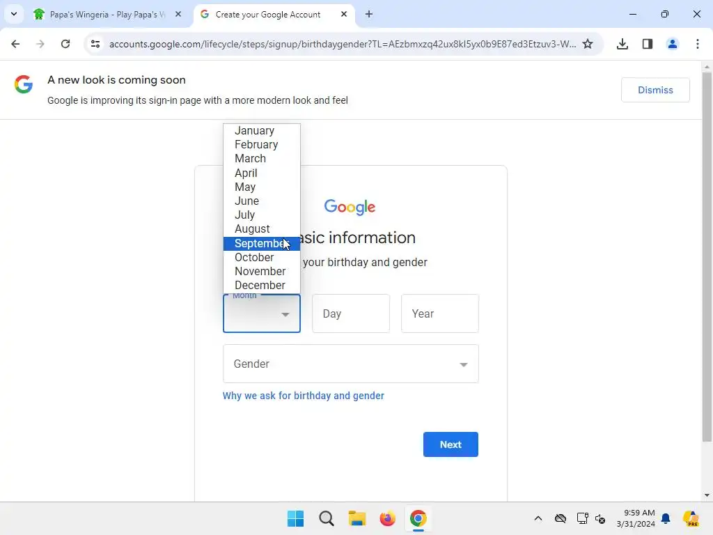This screenshot has height=535, width=713.
Task: Open the birthday and gender help link
Action: (304, 396)
